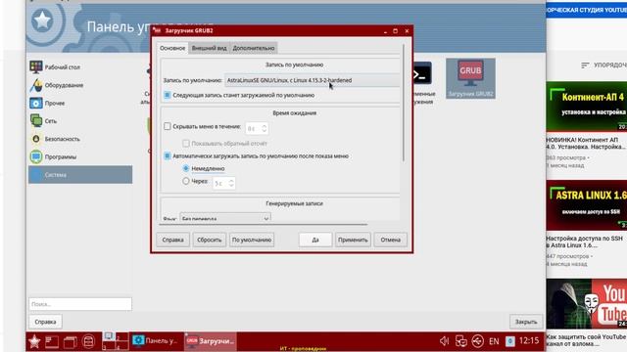The image size is (627, 352).
Task: Switch to the Внешний вид tab
Action: coord(209,48)
